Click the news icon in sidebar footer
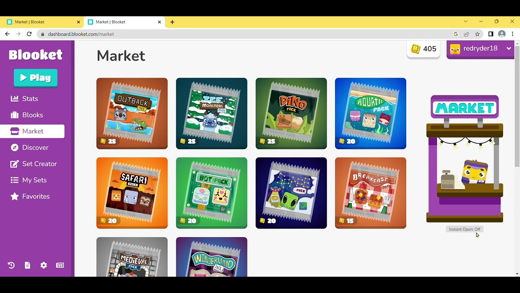 point(60,265)
